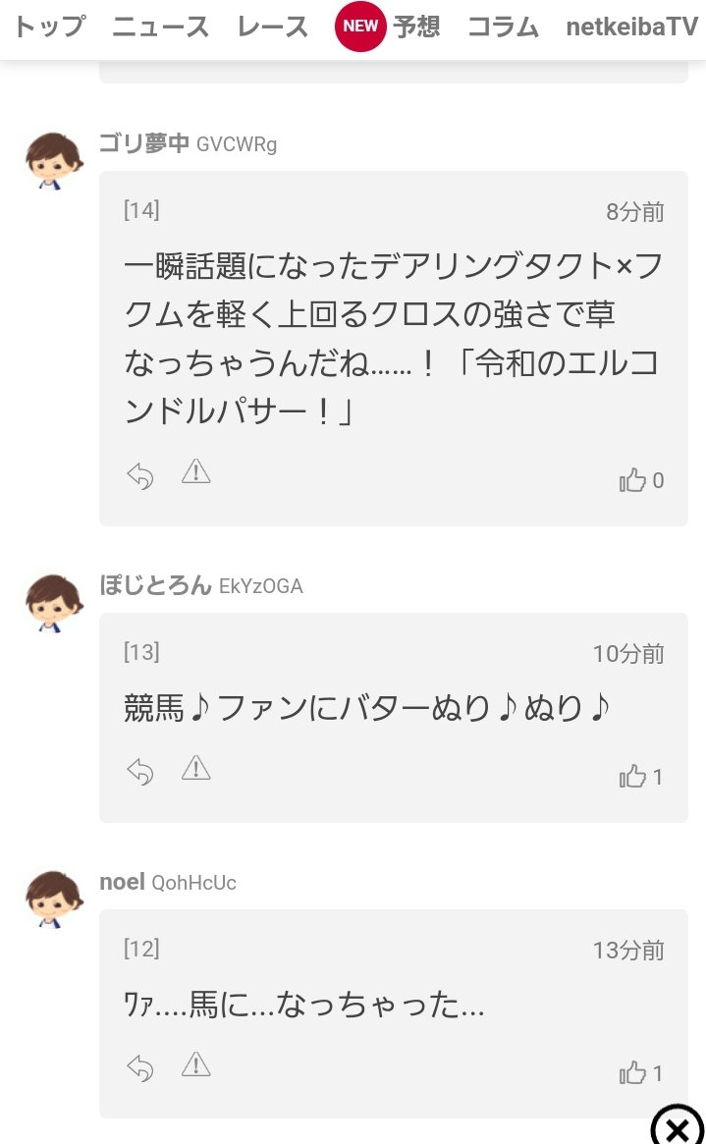Close the overlay with X button
This screenshot has width=706, height=1144.
[x=677, y=1127]
